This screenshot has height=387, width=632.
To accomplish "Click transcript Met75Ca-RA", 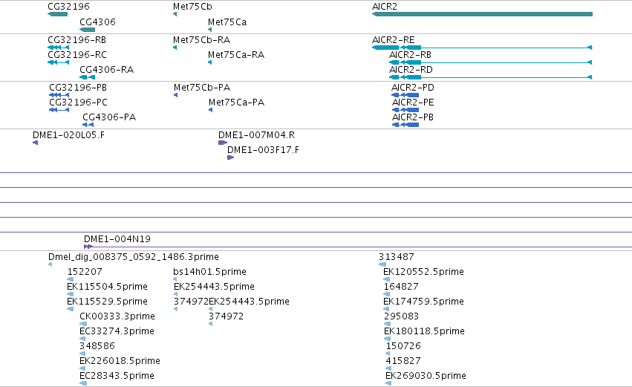I will tap(236, 54).
